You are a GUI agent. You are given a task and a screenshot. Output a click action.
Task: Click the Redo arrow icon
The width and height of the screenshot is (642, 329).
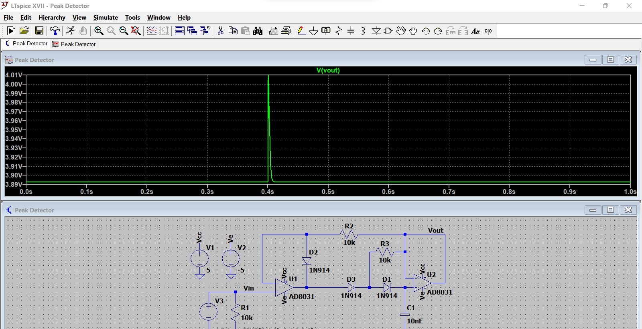[x=438, y=31]
